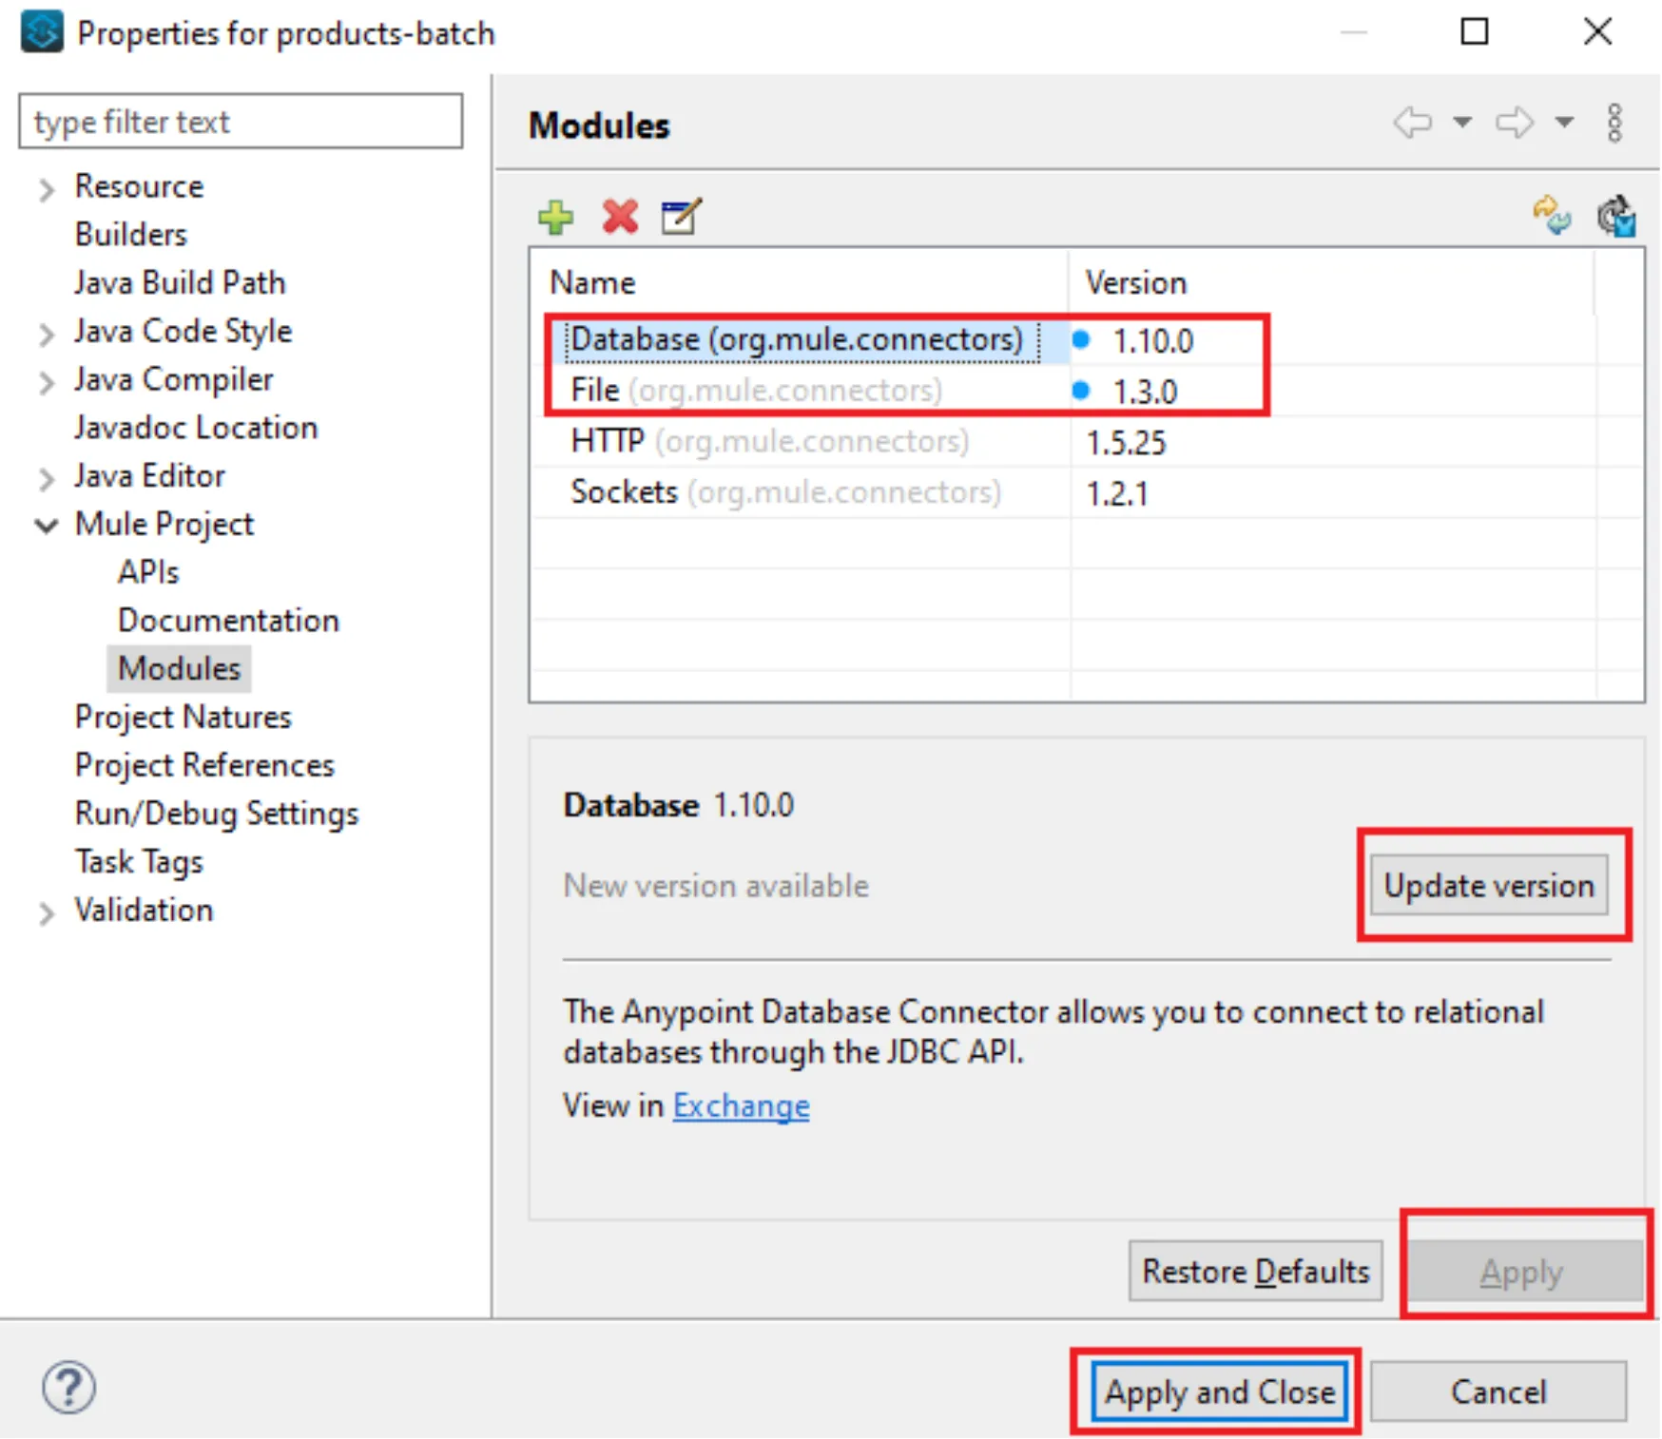Click the back navigation arrow icon
This screenshot has height=1439, width=1662.
[1413, 123]
